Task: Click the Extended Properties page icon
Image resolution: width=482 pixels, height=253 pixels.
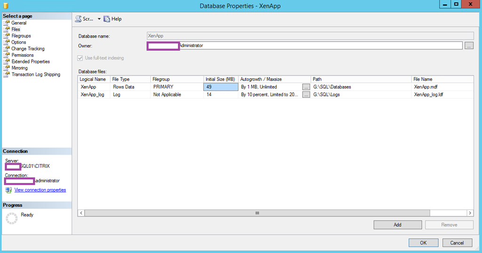Action: point(7,62)
